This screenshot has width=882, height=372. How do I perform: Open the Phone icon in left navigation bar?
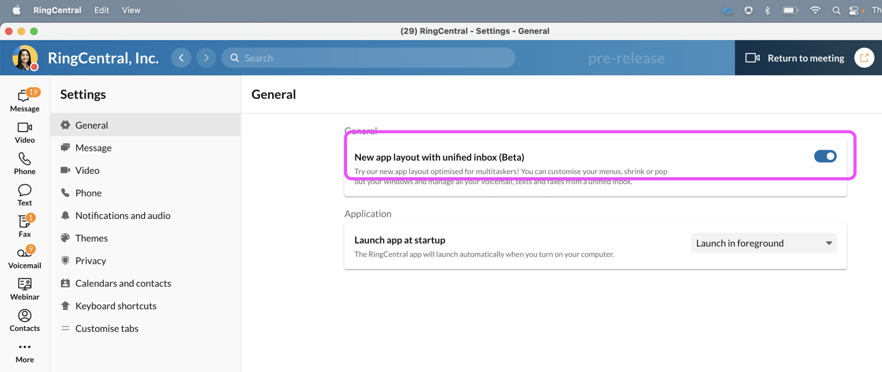pyautogui.click(x=25, y=163)
